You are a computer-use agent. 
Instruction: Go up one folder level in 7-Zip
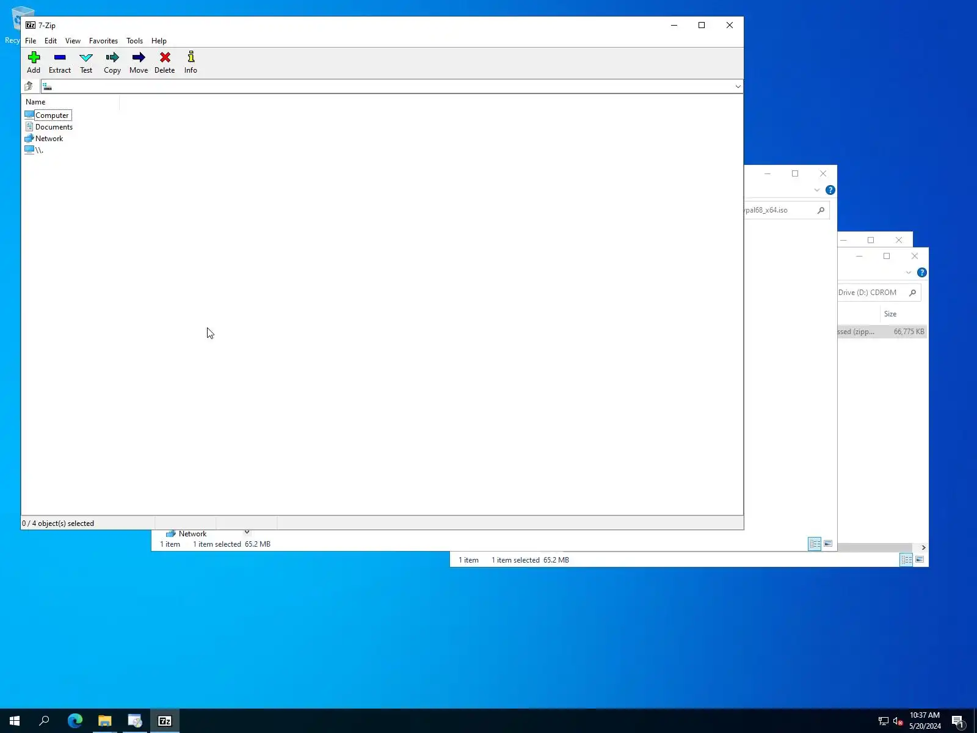[29, 86]
